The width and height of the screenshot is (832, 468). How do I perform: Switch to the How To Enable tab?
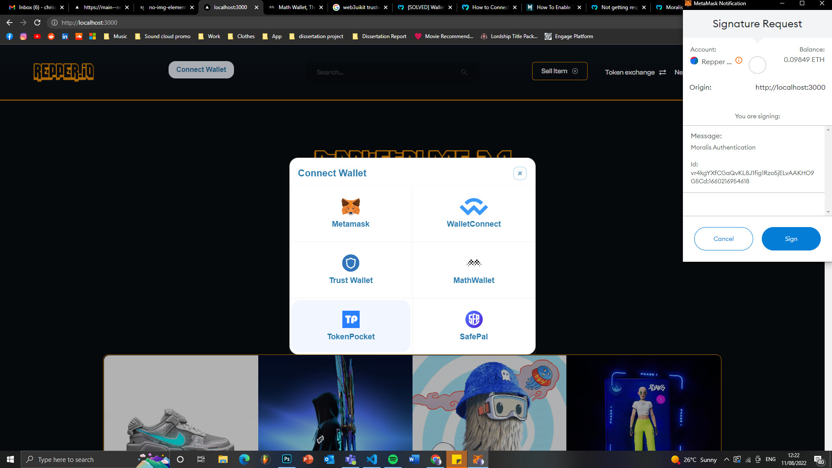coord(554,7)
